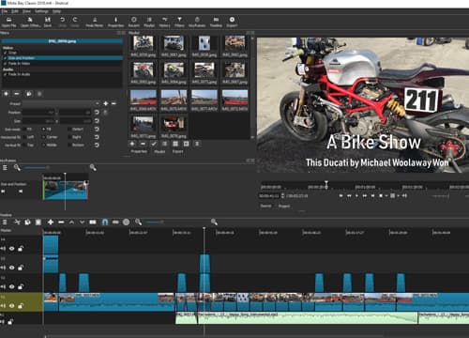Viewport: 469px width, 338px height.
Task: Zoom in the timeline with magnifier
Action: (214, 222)
